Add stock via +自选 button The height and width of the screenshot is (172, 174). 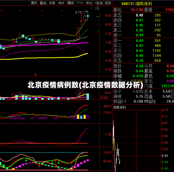pyautogui.click(x=98, y=3)
